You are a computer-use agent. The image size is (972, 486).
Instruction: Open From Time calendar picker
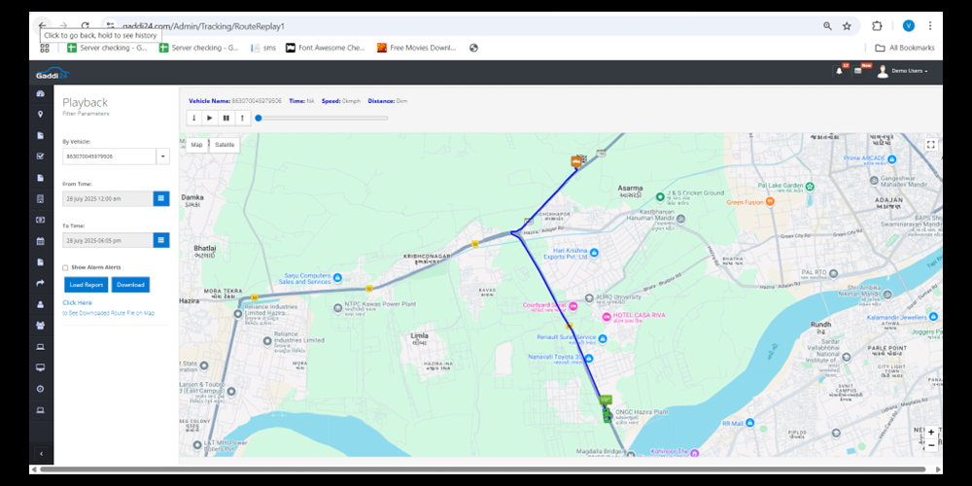[x=161, y=198]
